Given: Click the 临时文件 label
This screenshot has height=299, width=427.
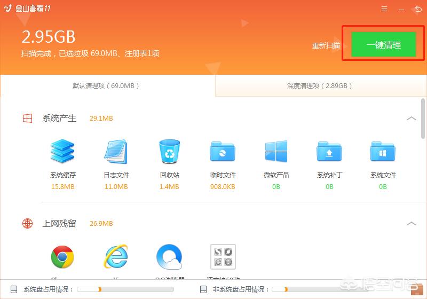Looking at the screenshot, I should [223, 175].
